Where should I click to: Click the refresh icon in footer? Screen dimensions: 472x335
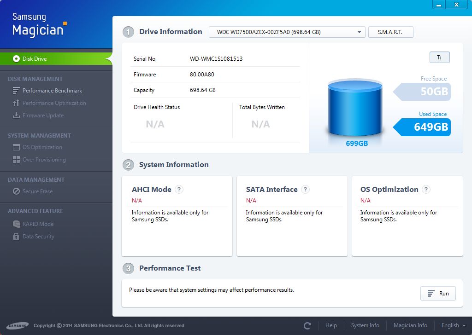pos(307,326)
